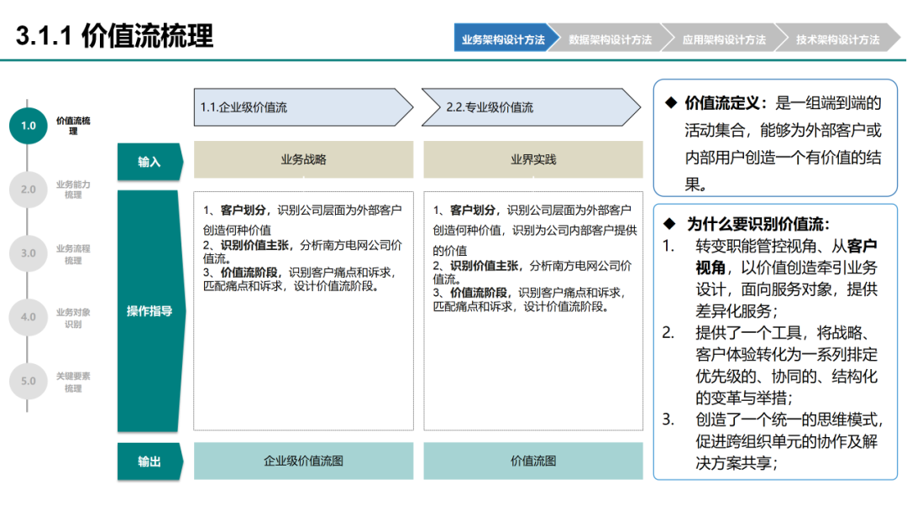
Task: Click the 5.0 step circle
Action: click(x=29, y=381)
